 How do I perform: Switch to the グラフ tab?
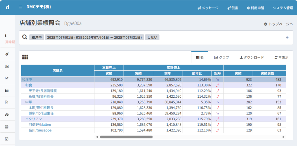tap(222, 57)
